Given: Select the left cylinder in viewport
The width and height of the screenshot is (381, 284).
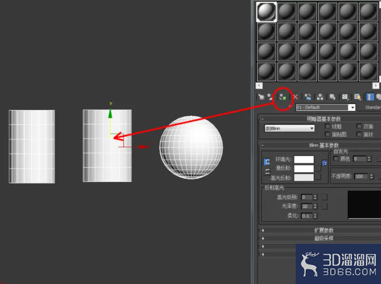Looking at the screenshot, I should [32, 147].
